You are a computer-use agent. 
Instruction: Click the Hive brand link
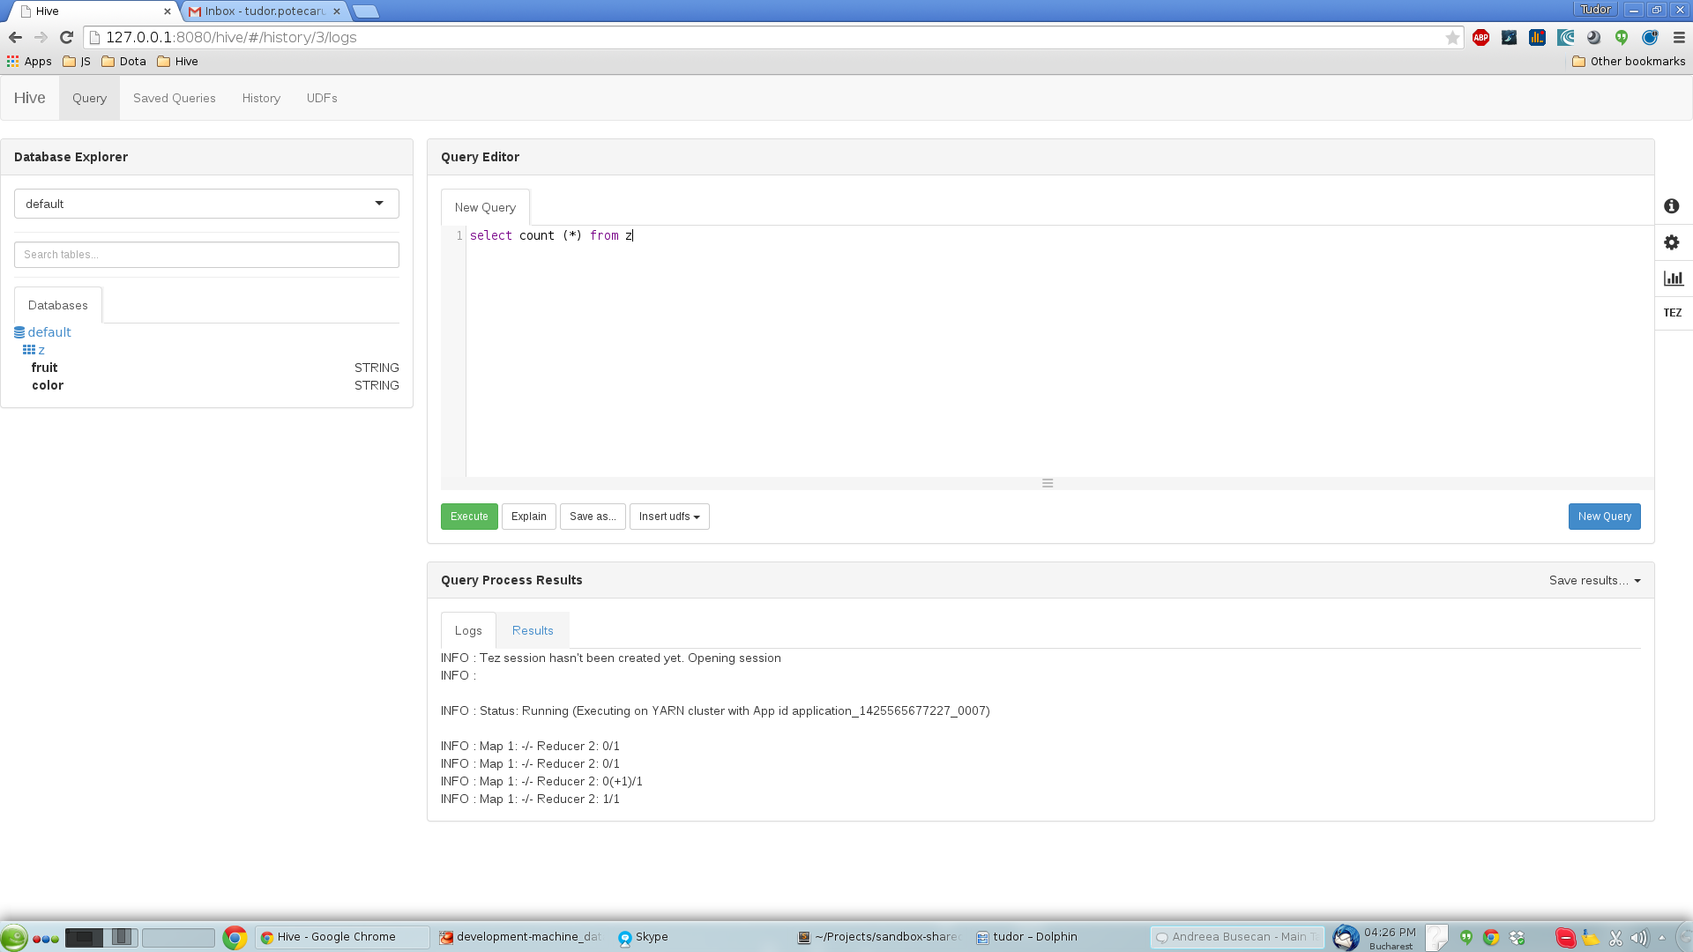(29, 98)
